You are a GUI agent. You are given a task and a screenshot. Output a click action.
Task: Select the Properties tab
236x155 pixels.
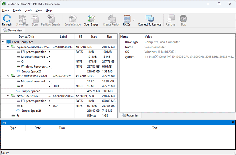[x=130, y=115]
